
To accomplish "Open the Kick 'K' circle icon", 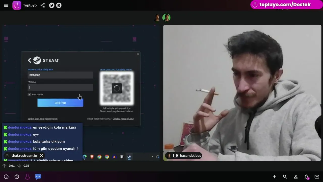I will pos(59,5).
